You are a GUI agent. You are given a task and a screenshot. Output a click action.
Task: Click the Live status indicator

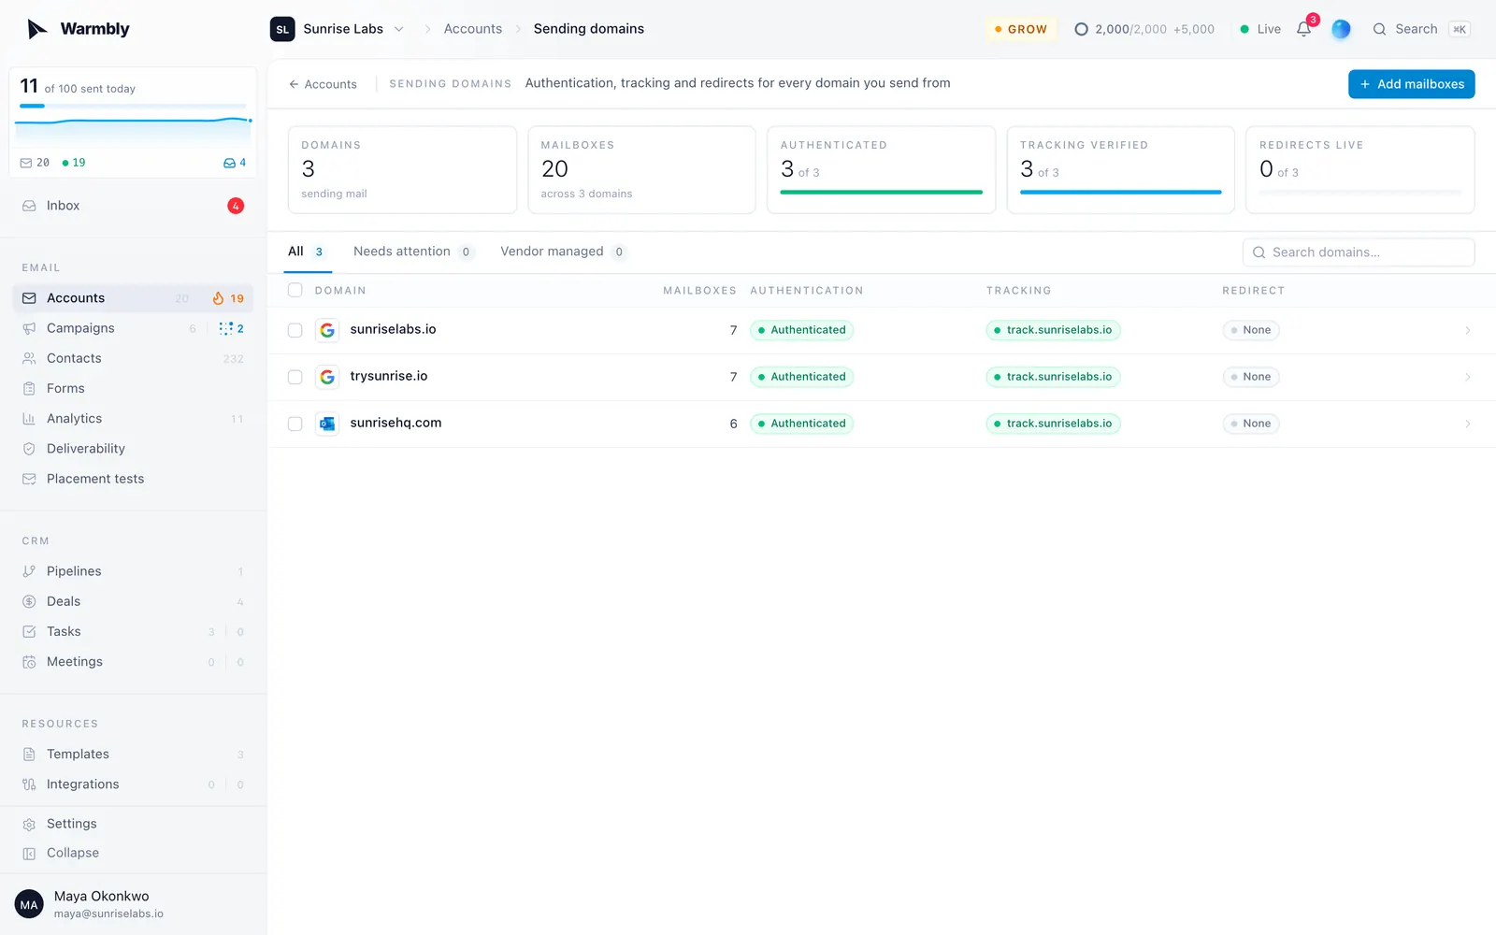1260,29
